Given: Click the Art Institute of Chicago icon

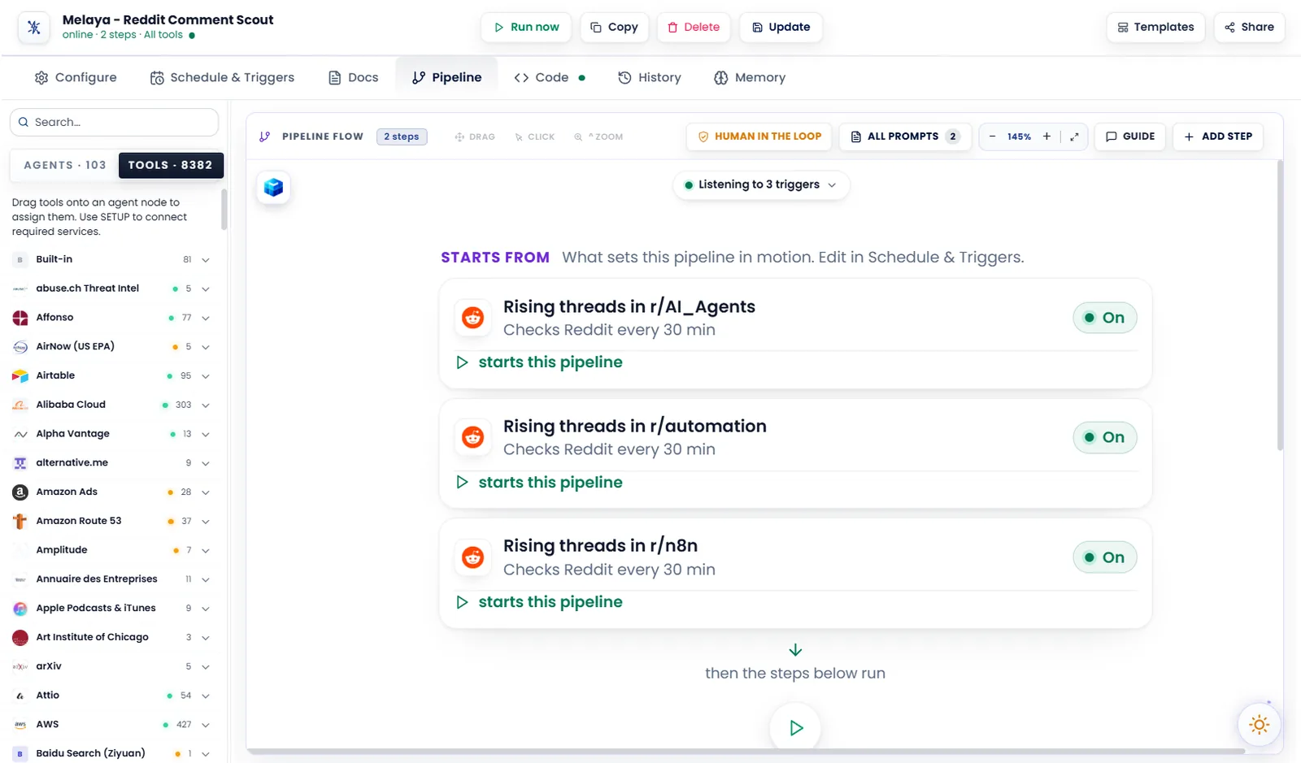Looking at the screenshot, I should point(20,638).
